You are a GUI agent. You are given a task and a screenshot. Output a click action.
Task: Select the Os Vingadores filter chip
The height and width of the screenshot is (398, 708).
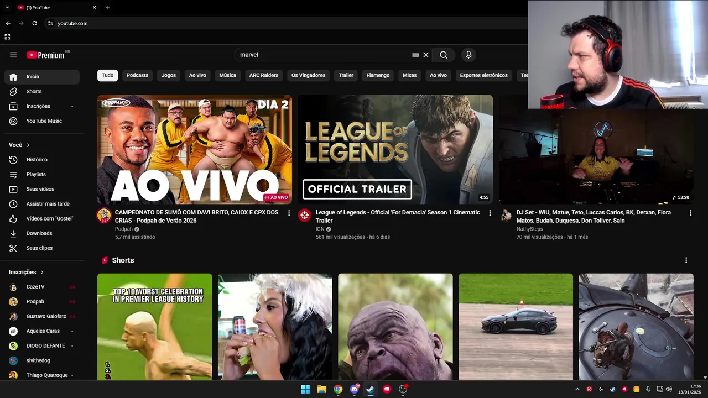[309, 75]
